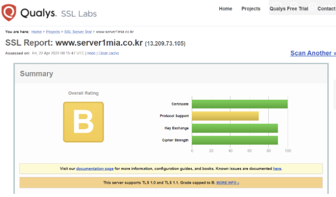Click the page scrollbar on right edge
This screenshot has width=336, height=197.
(334, 94)
